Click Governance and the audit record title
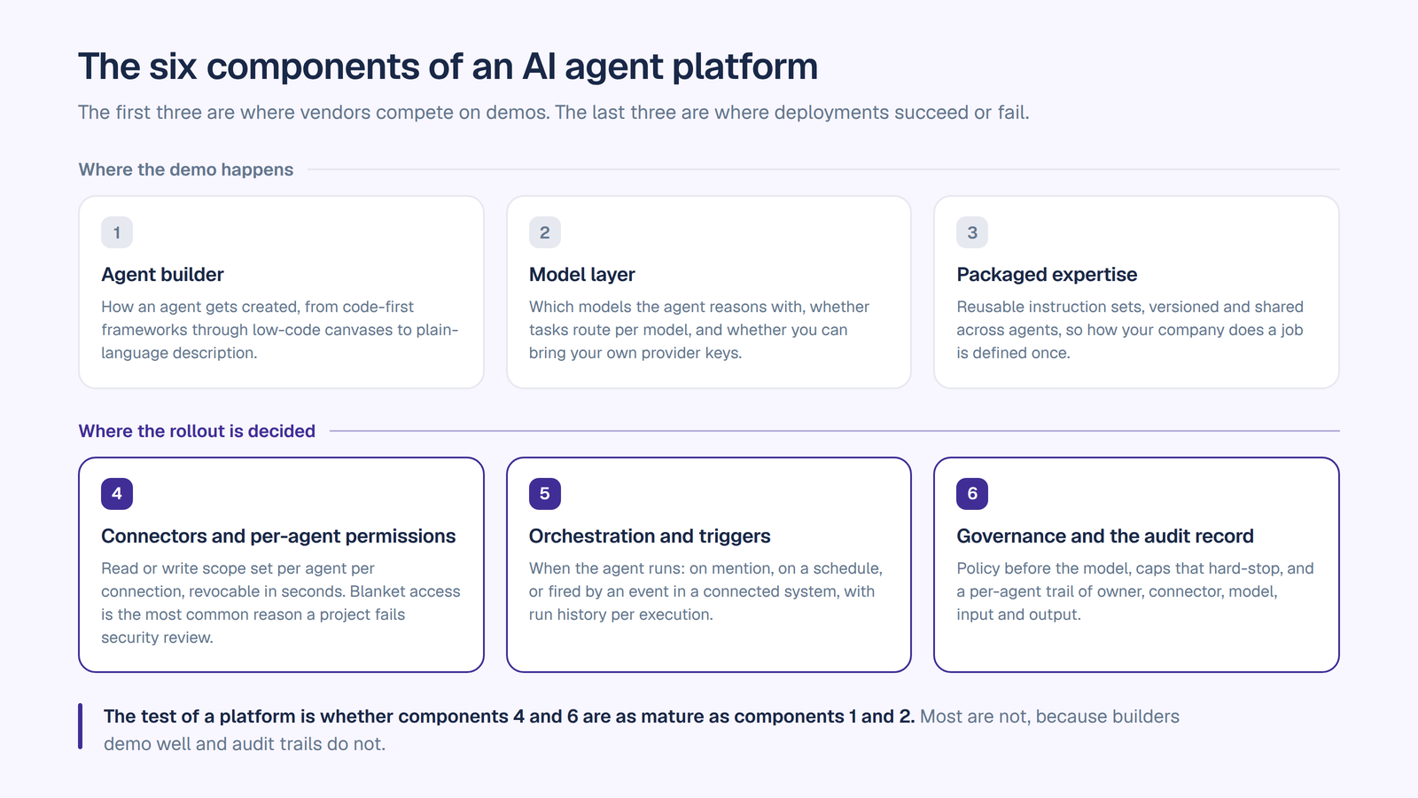The height and width of the screenshot is (798, 1418). click(x=1105, y=536)
